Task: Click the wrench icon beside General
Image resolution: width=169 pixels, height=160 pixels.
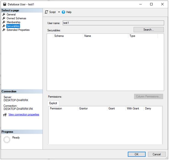Action: [x=4, y=14]
